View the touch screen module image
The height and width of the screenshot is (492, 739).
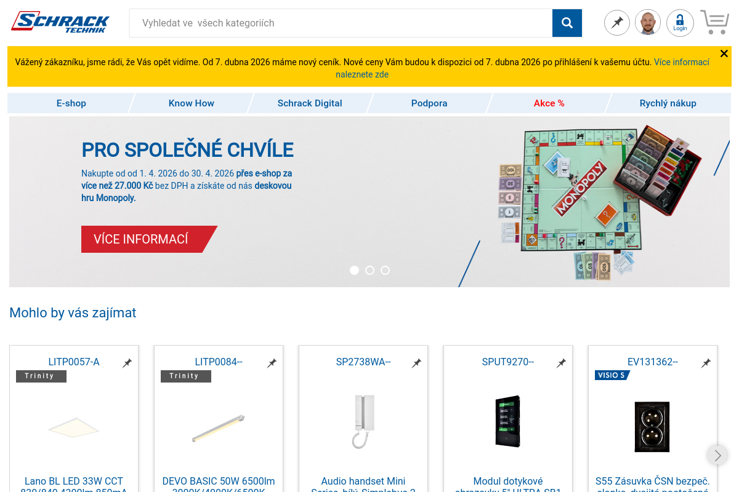pyautogui.click(x=508, y=421)
